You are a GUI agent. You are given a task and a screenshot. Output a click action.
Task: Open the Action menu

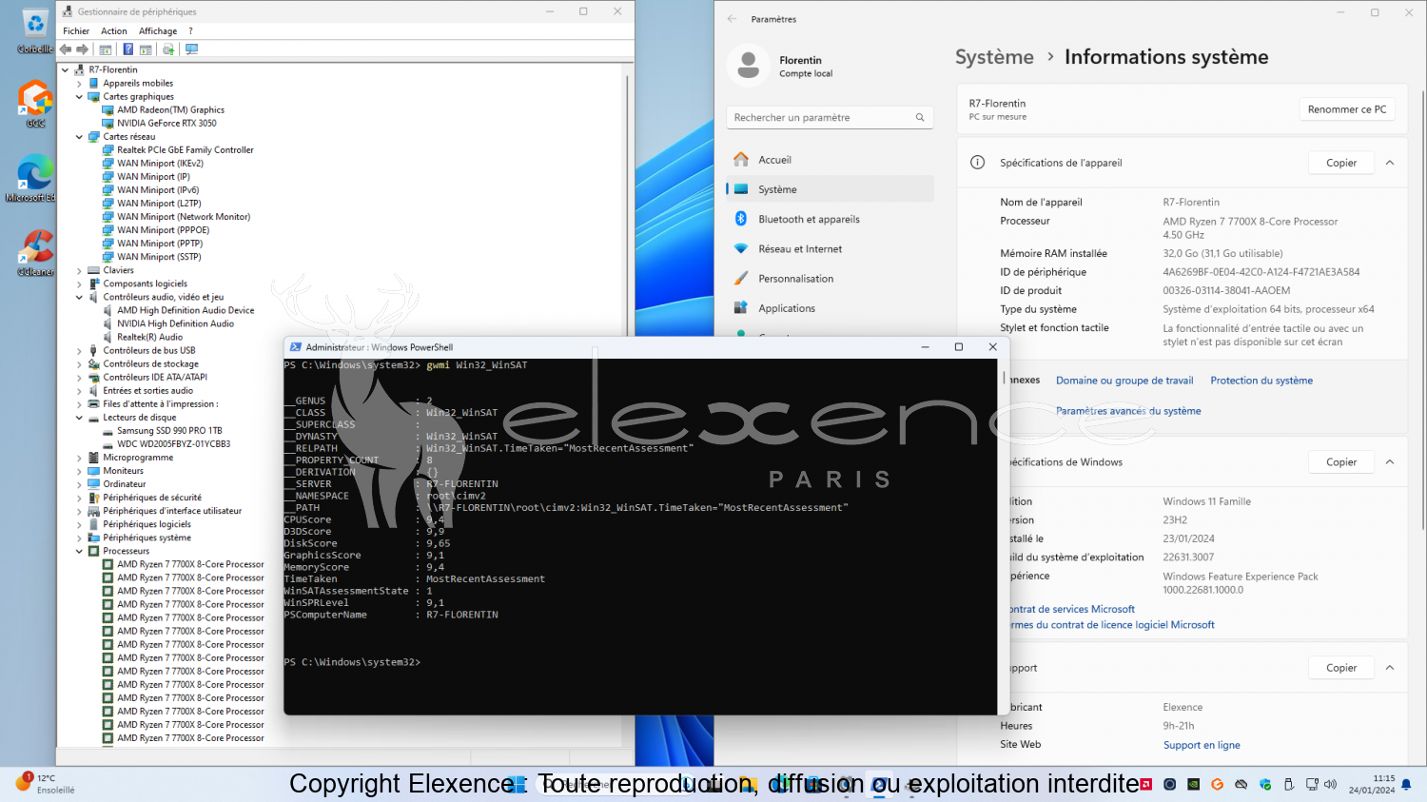pos(113,31)
